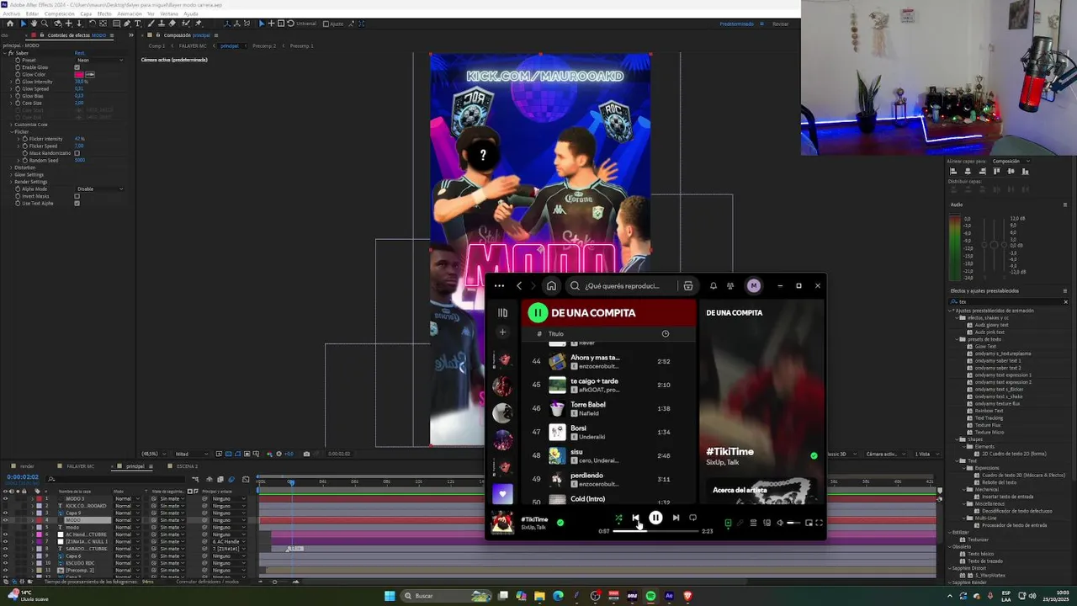Viewport: 1077px width, 606px height.
Task: Go back in Spotify navigation
Action: [x=519, y=286]
